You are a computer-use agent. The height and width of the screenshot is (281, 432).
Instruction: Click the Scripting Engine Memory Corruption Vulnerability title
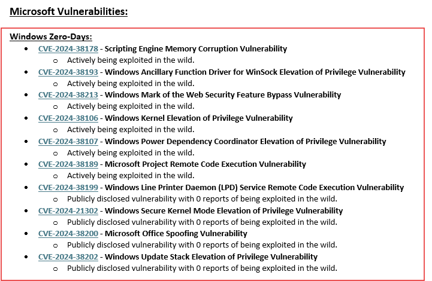(196, 49)
